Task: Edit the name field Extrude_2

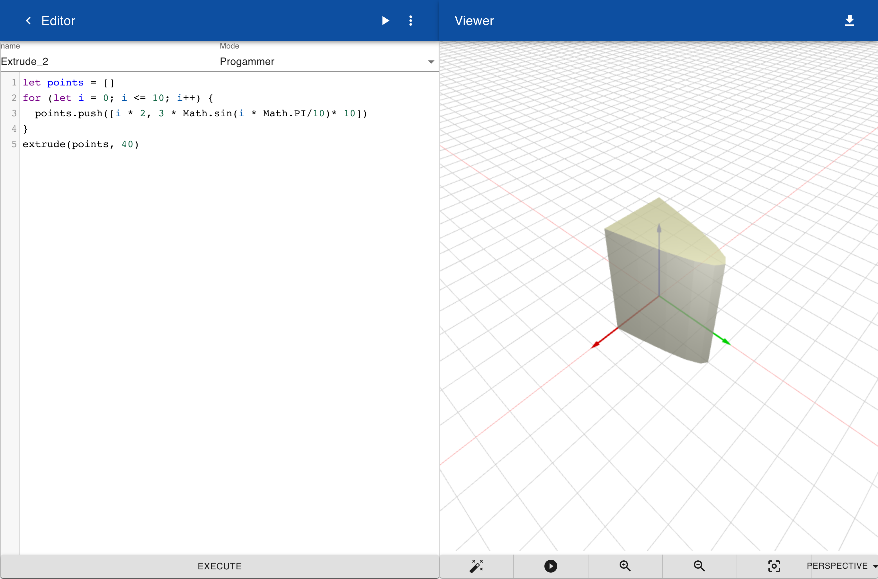Action: click(109, 61)
